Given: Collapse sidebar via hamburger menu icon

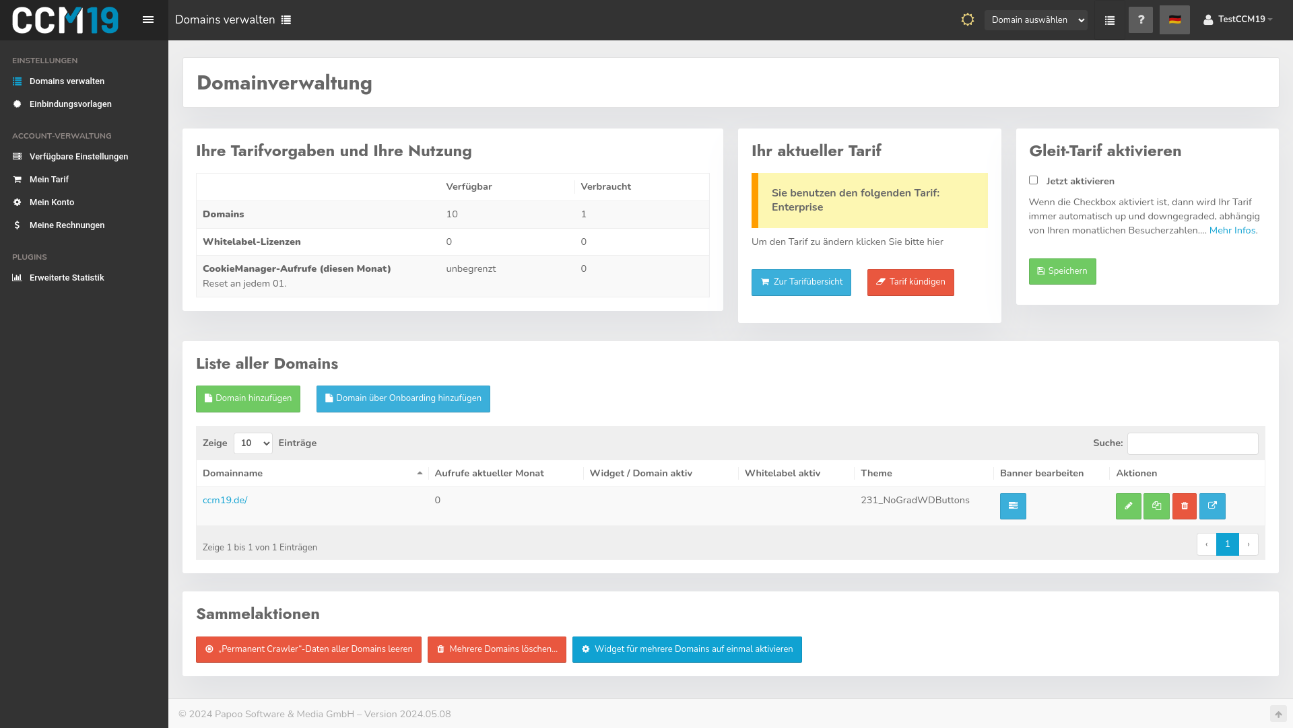Looking at the screenshot, I should pos(148,20).
